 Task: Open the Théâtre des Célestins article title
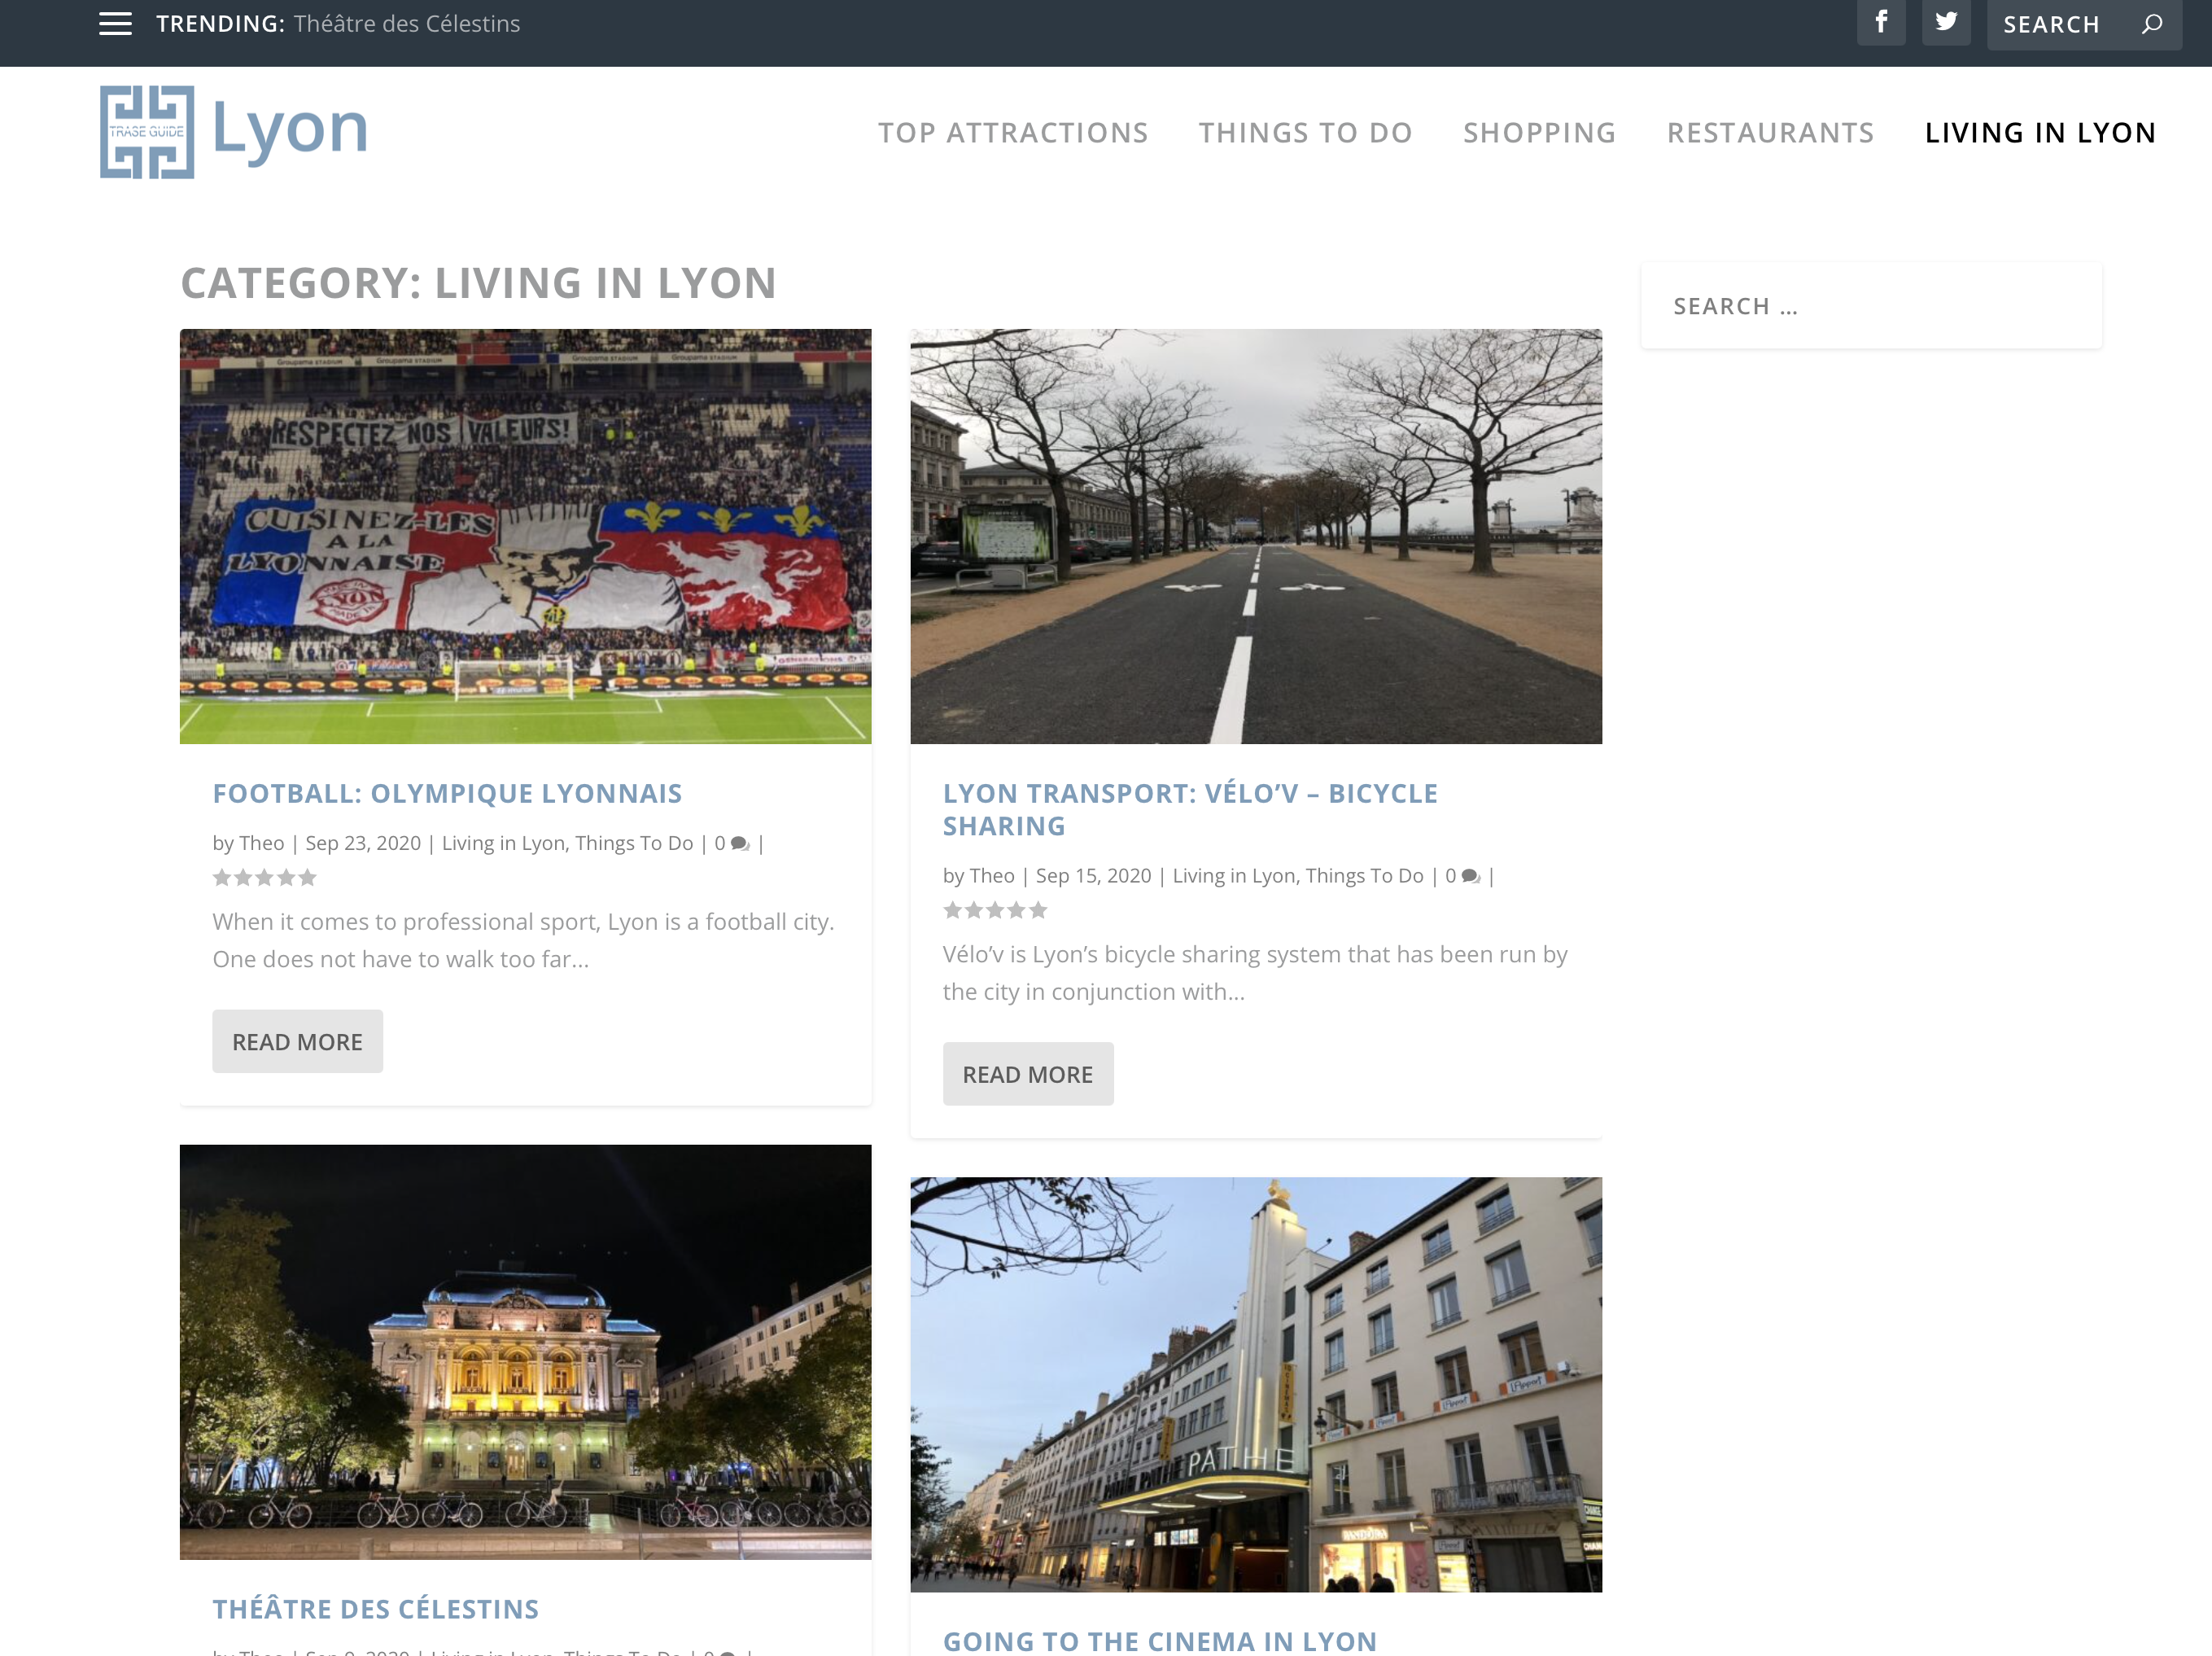[376, 1609]
